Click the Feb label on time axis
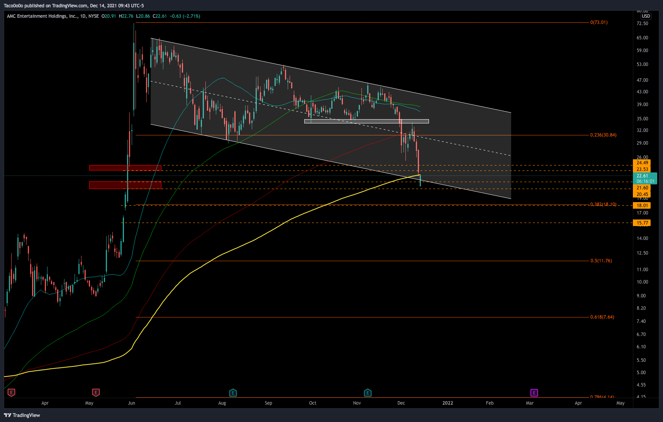 pyautogui.click(x=490, y=403)
